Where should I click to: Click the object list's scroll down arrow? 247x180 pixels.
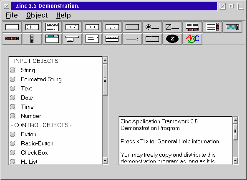point(105,161)
